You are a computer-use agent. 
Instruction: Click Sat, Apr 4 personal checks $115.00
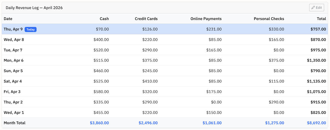click(x=276, y=81)
